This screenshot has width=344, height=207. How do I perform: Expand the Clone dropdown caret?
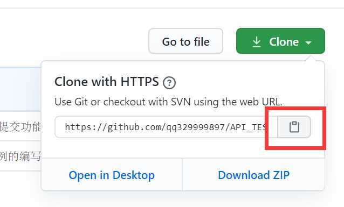click(x=308, y=42)
